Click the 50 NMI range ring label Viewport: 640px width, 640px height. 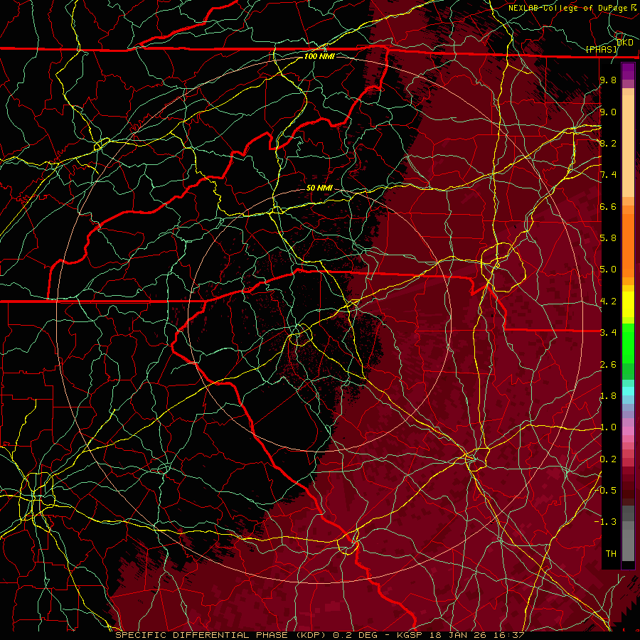coord(319,188)
